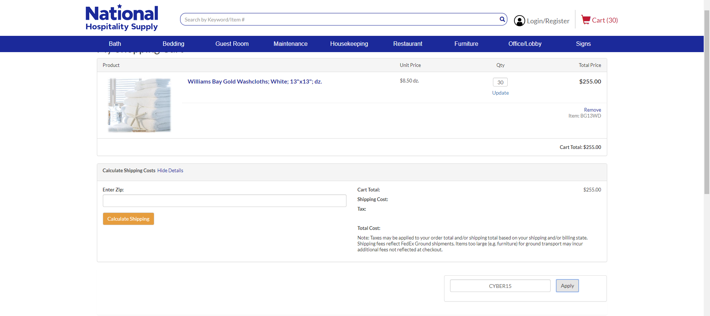The height and width of the screenshot is (316, 710).
Task: Open the Restaurant menu
Action: tap(408, 44)
